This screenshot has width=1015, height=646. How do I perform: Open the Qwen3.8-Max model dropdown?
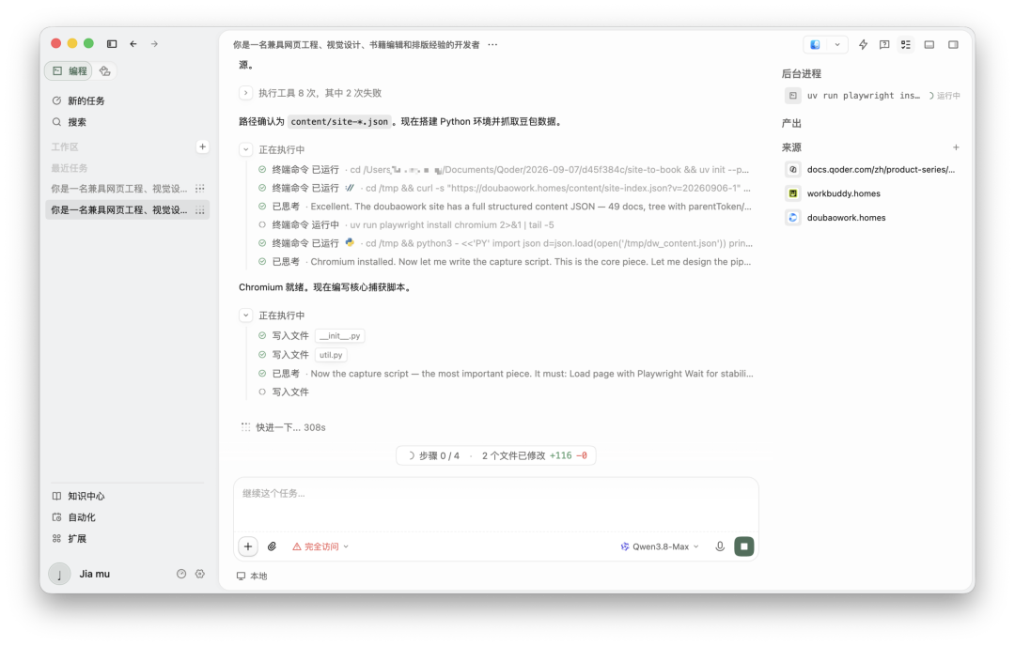tap(660, 546)
